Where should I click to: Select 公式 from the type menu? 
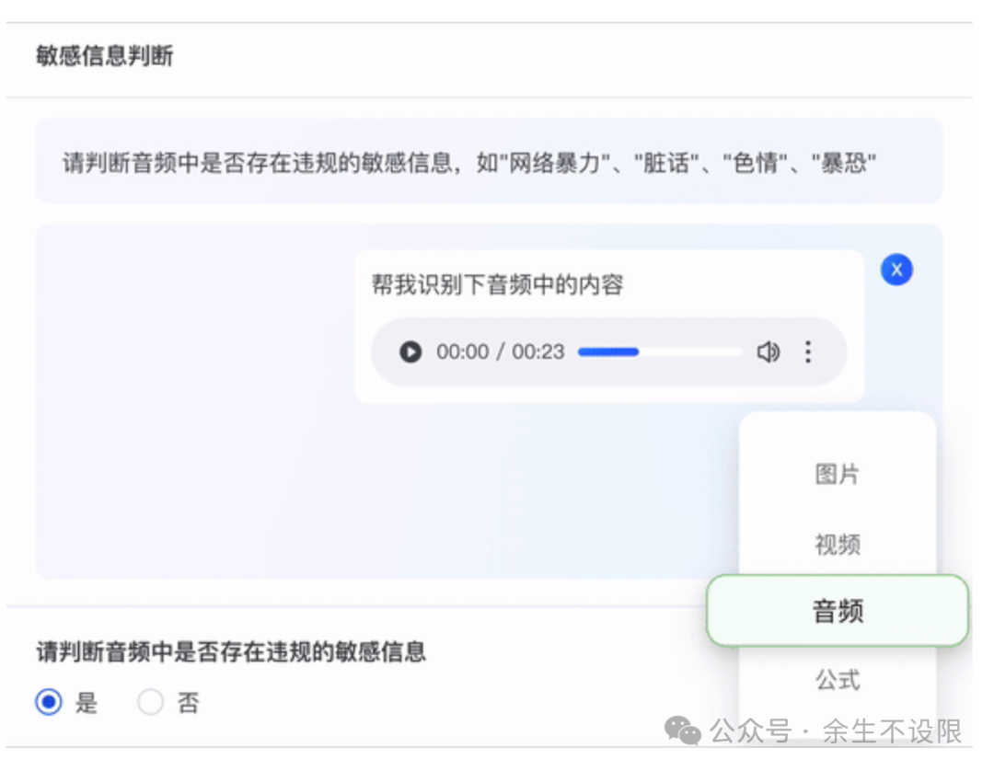click(837, 680)
